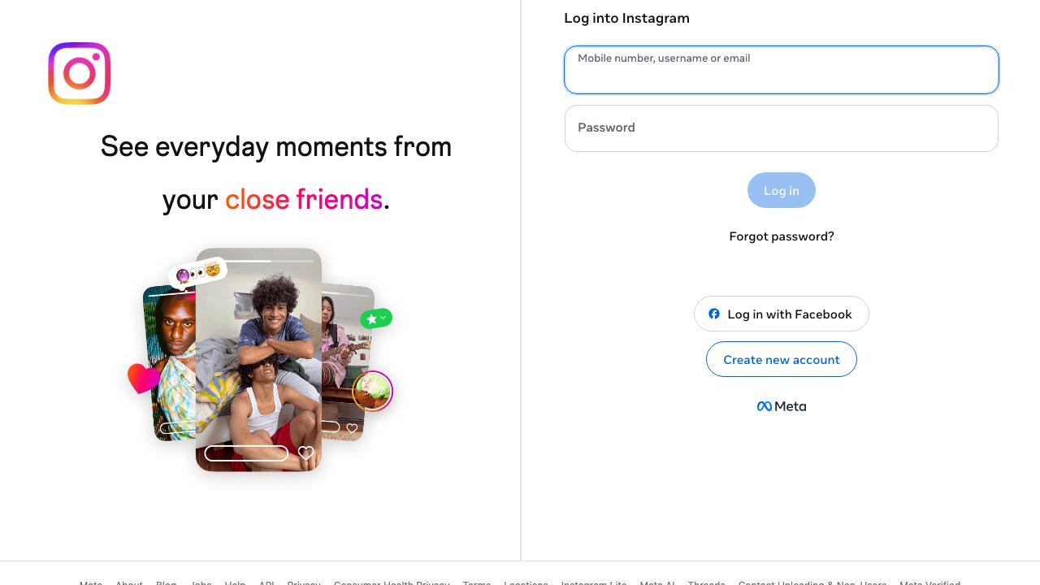Focus the Mobile number, username or email field
The width and height of the screenshot is (1040, 585).
point(782,70)
